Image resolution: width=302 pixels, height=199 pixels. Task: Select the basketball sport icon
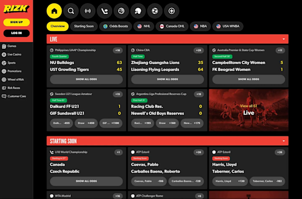click(x=121, y=11)
